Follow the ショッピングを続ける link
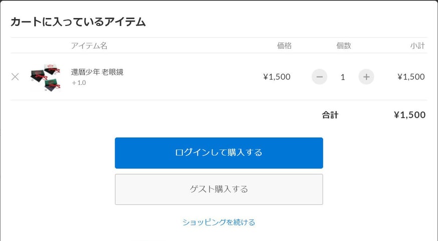 click(218, 222)
